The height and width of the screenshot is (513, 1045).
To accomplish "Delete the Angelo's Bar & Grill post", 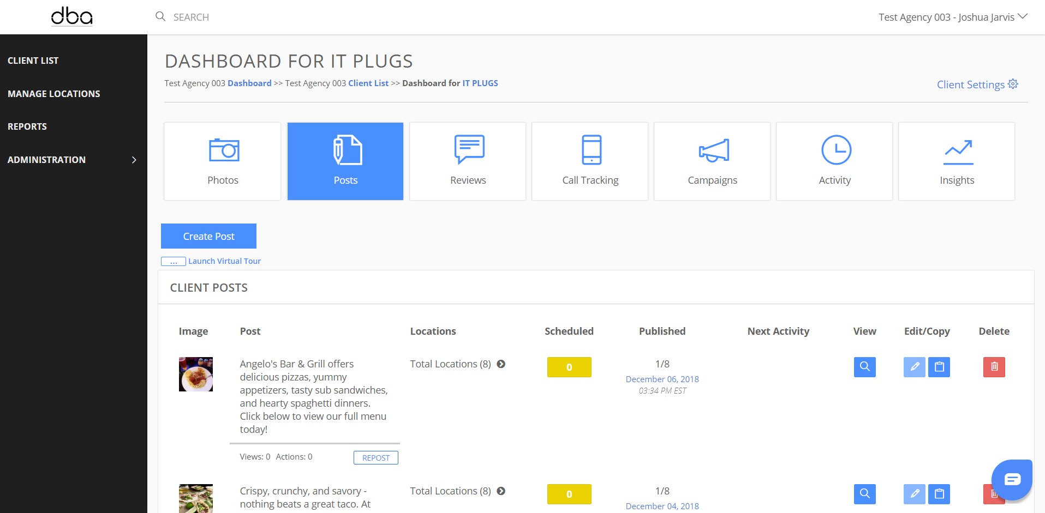I will (994, 367).
